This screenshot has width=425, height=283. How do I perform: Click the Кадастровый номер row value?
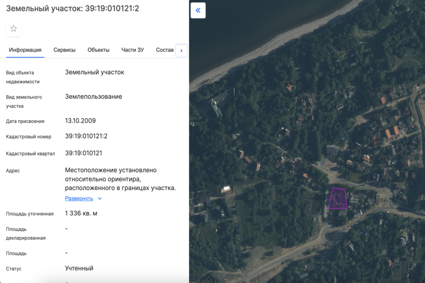click(x=86, y=136)
